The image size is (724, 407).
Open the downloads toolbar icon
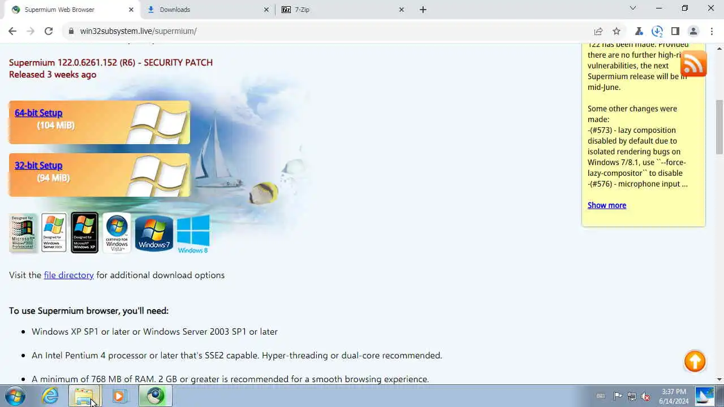pyautogui.click(x=657, y=31)
